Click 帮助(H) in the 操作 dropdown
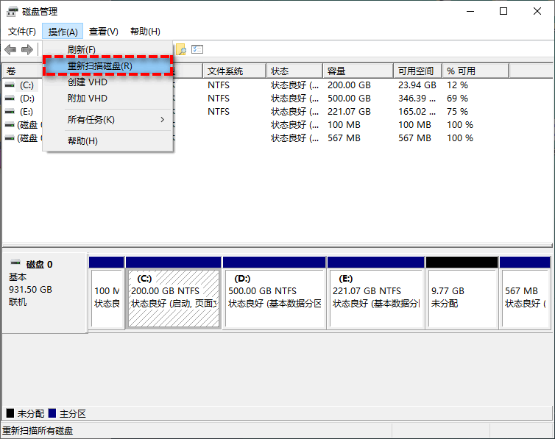 tap(107, 141)
